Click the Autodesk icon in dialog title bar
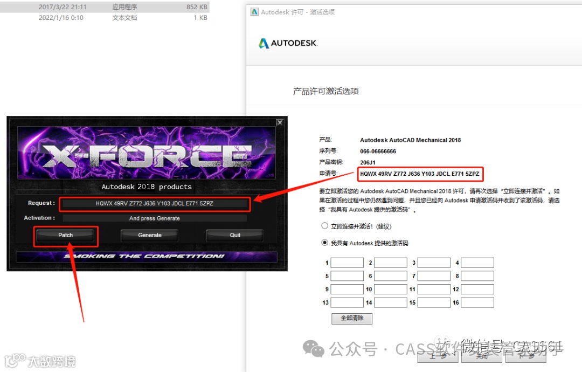Viewport: 582px width, 372px height. pyautogui.click(x=254, y=12)
